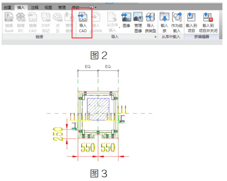Switch to the 创建 ribbon tab
This screenshot has width=227, height=181.
(x=8, y=8)
